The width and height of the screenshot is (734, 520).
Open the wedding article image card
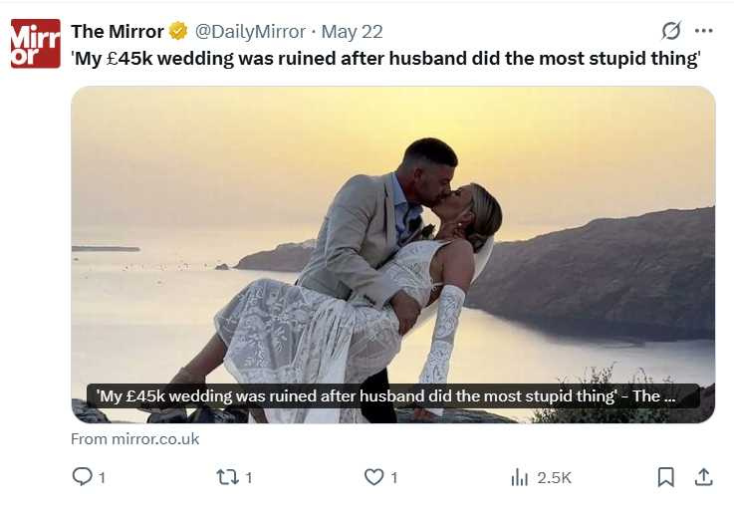(x=393, y=255)
